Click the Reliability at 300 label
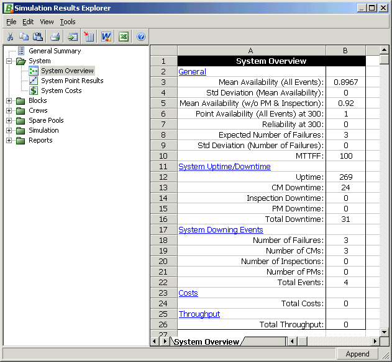The image size is (392, 362). (293, 124)
